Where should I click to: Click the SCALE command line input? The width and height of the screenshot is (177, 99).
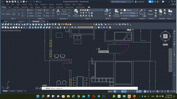coord(90,88)
